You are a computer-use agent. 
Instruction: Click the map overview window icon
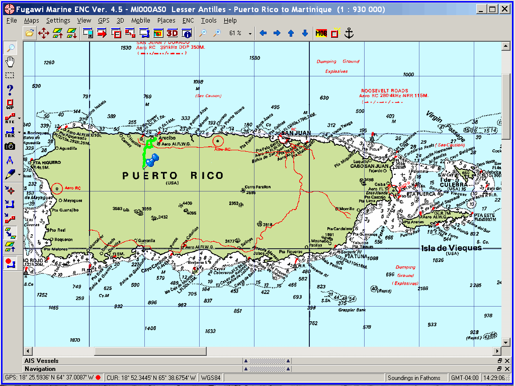coord(158,33)
